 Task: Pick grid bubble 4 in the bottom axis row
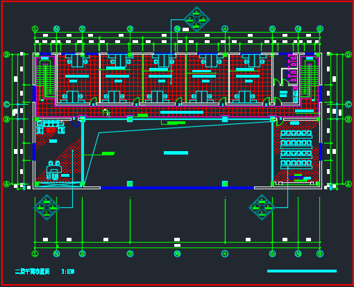click(225, 254)
